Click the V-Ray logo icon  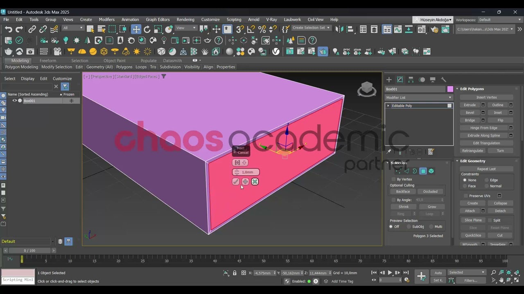click(x=276, y=51)
